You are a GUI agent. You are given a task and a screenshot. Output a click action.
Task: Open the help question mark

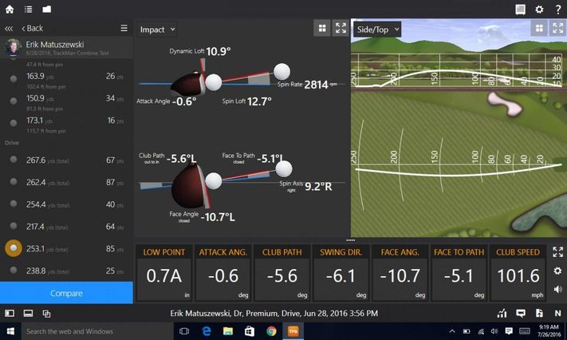click(557, 10)
